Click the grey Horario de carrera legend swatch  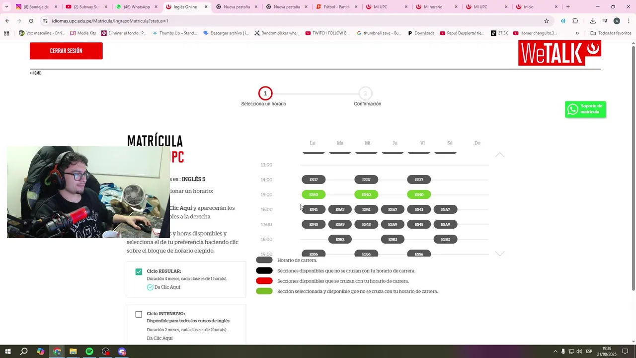click(264, 260)
